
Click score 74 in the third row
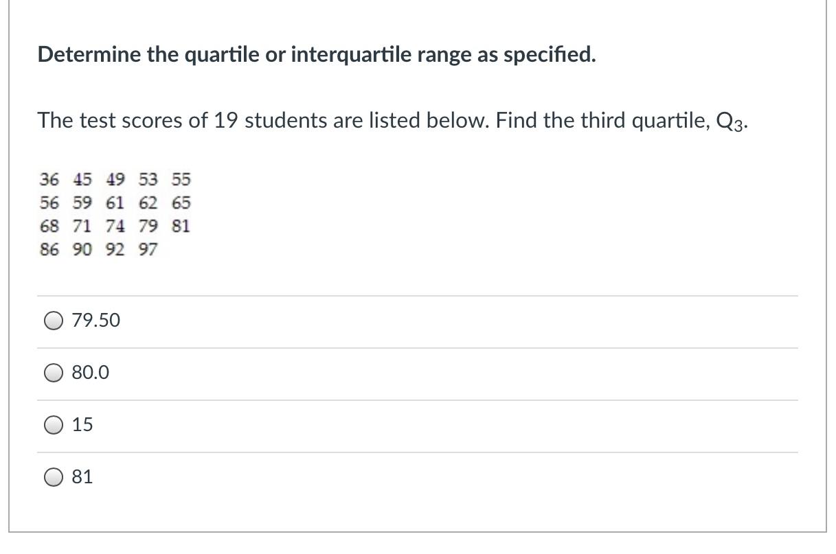[x=115, y=227]
